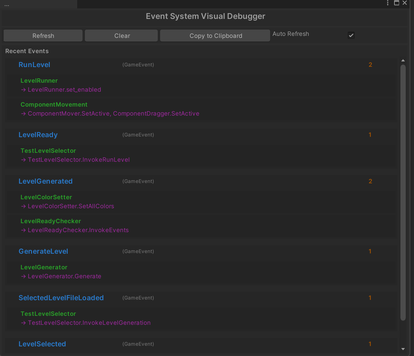414x356 pixels.
Task: Clear the recent events list
Action: point(121,36)
